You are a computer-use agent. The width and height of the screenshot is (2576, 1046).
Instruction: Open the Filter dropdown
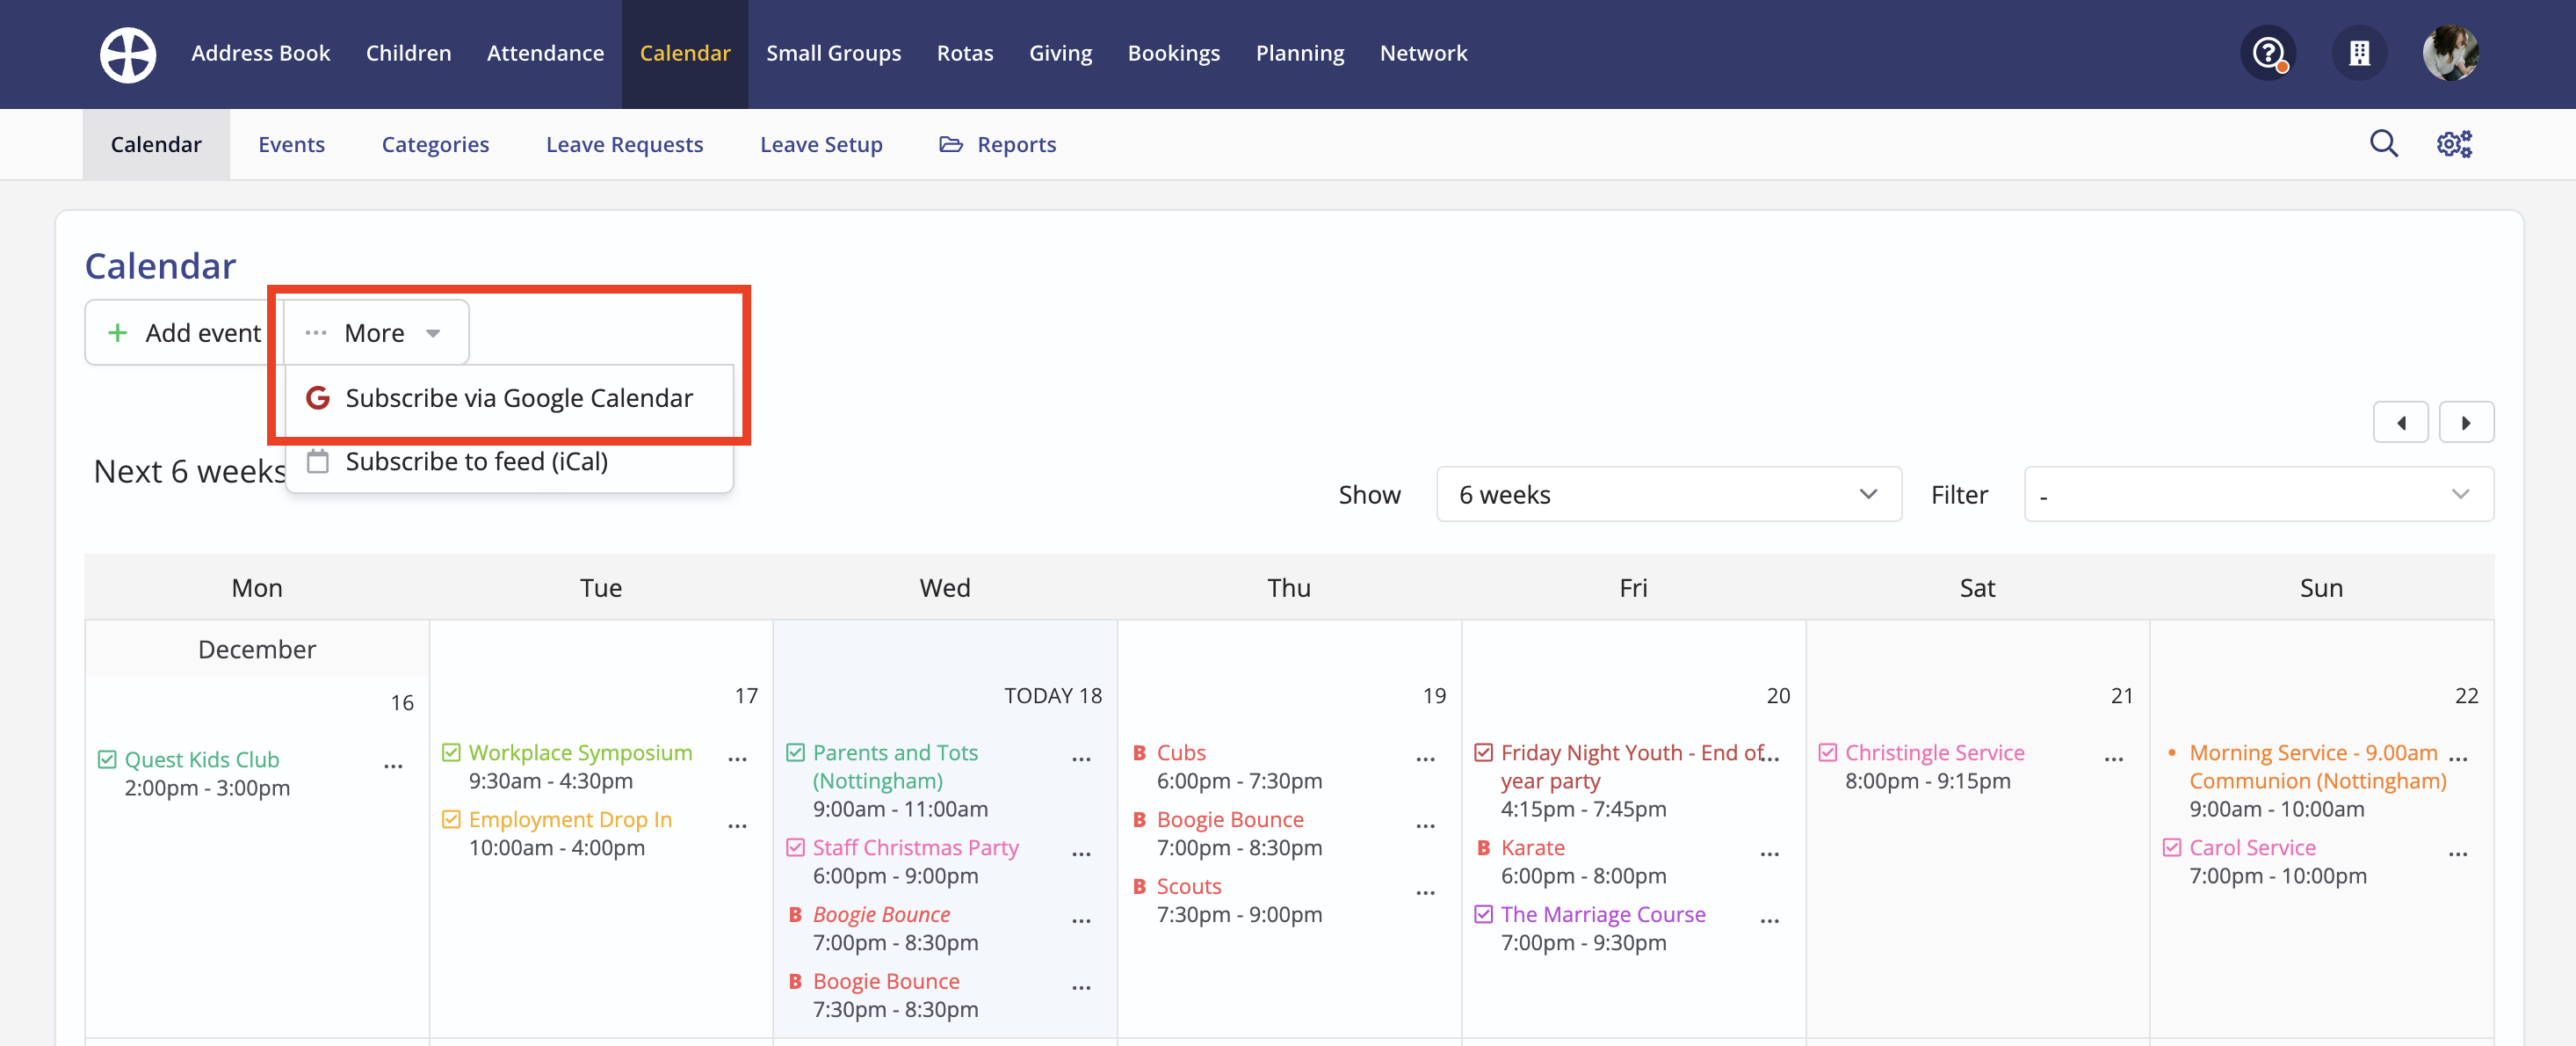pyautogui.click(x=2257, y=493)
